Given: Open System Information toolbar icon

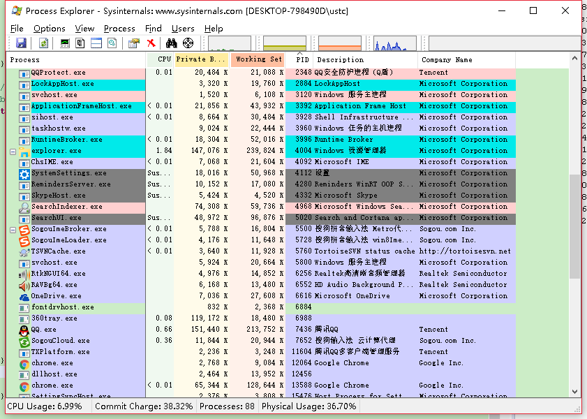Looking at the screenshot, I should click(65, 43).
